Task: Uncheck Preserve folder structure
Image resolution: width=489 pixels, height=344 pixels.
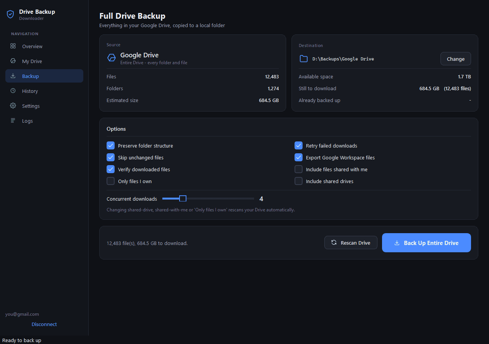Action: coord(111,146)
